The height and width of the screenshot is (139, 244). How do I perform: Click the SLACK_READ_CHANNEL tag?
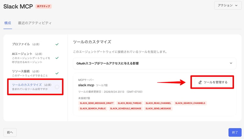coord(158,103)
